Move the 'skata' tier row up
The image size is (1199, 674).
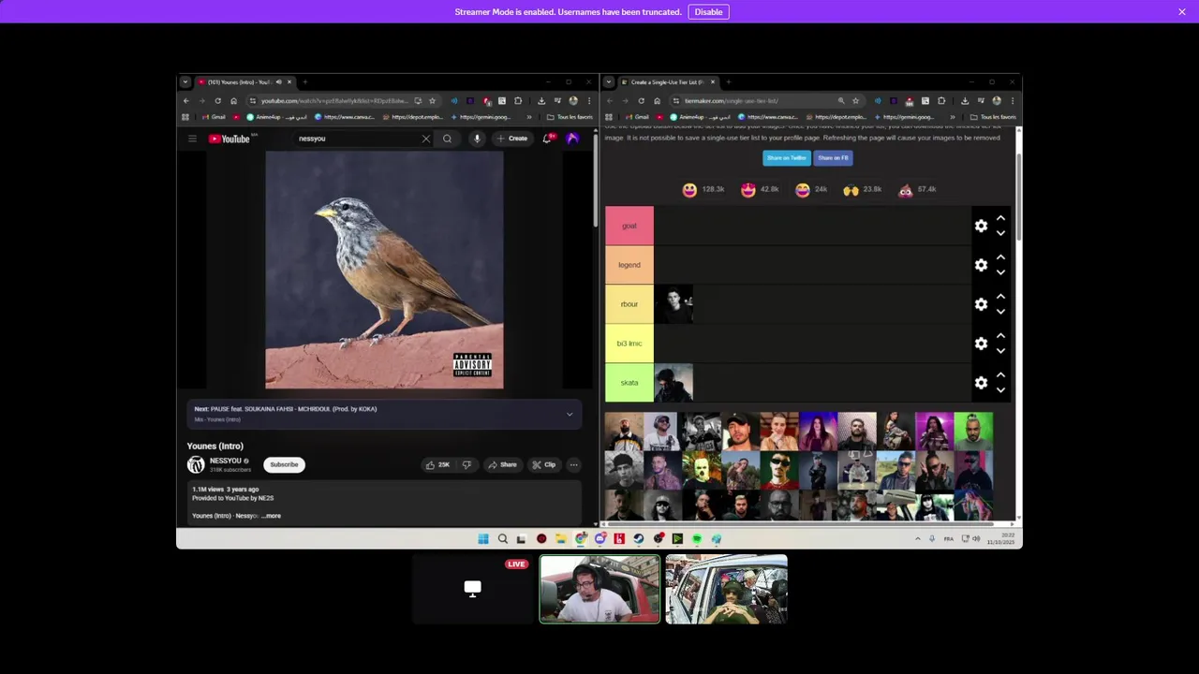[x=1000, y=375]
